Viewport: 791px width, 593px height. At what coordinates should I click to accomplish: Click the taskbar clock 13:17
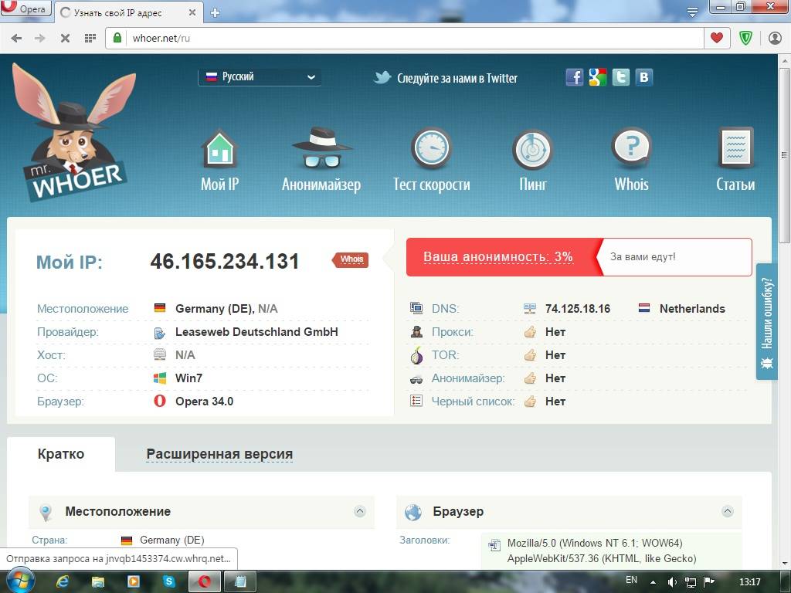(749, 582)
